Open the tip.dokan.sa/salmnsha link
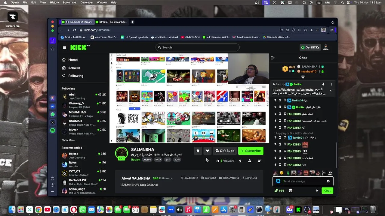385x216 pixels. click(x=293, y=90)
